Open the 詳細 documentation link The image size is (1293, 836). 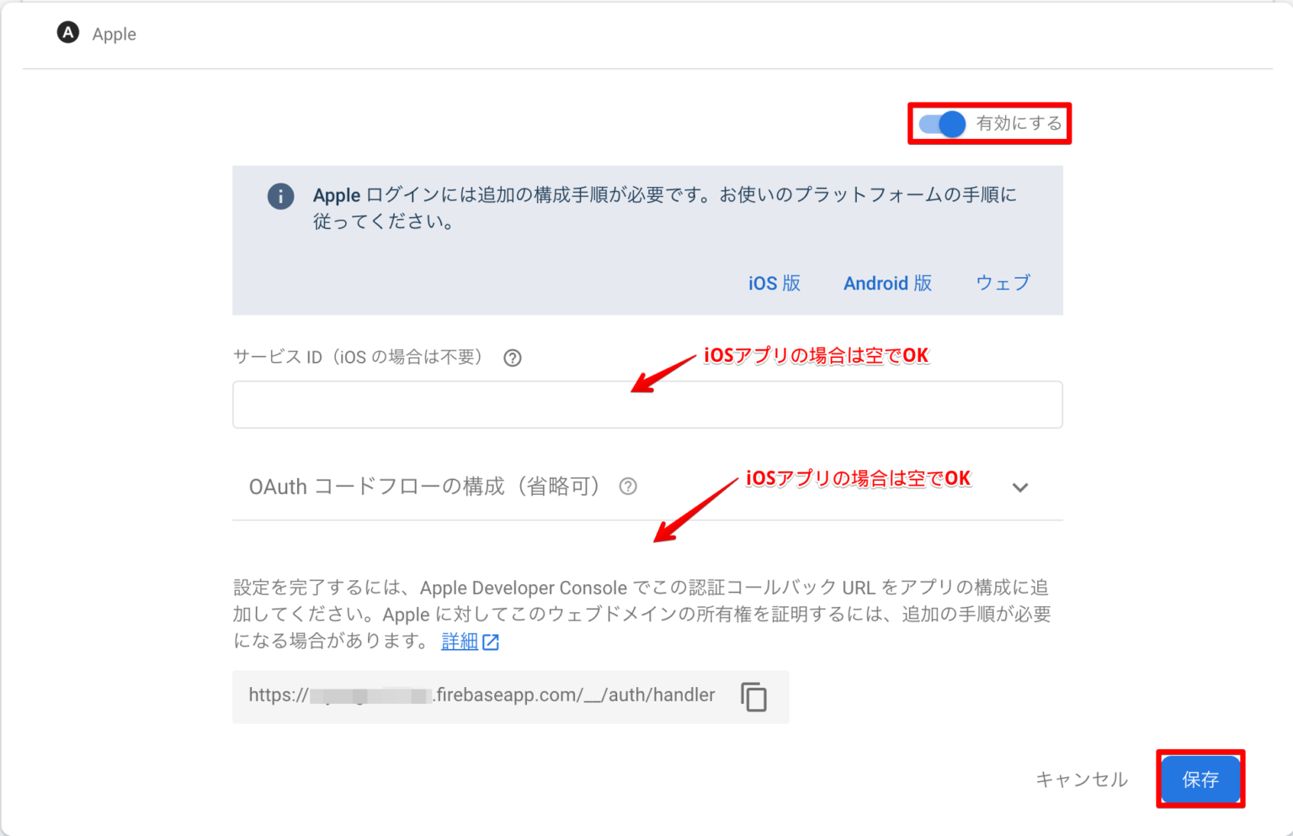(x=459, y=642)
